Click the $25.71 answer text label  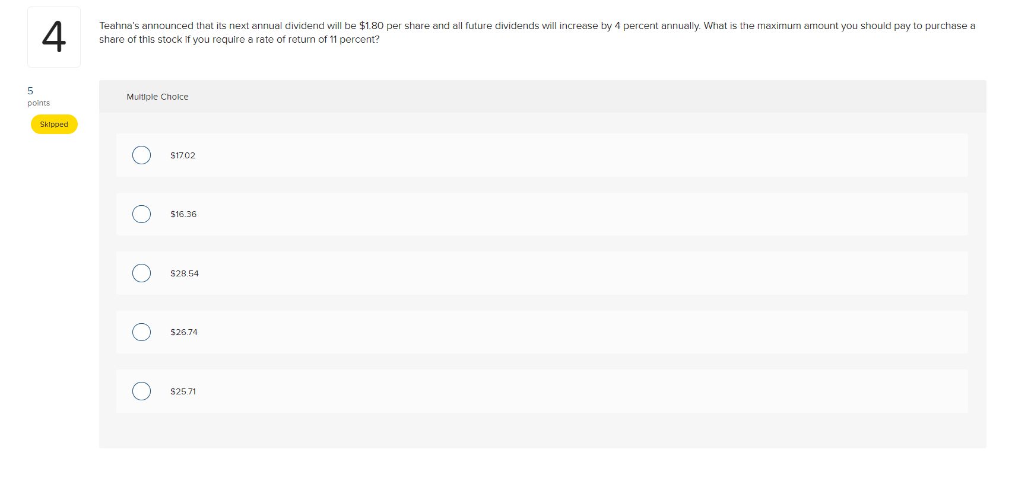click(x=183, y=391)
